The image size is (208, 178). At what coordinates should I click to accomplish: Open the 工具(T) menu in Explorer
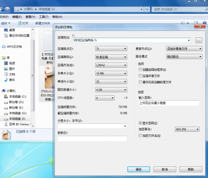[x=44, y=17]
